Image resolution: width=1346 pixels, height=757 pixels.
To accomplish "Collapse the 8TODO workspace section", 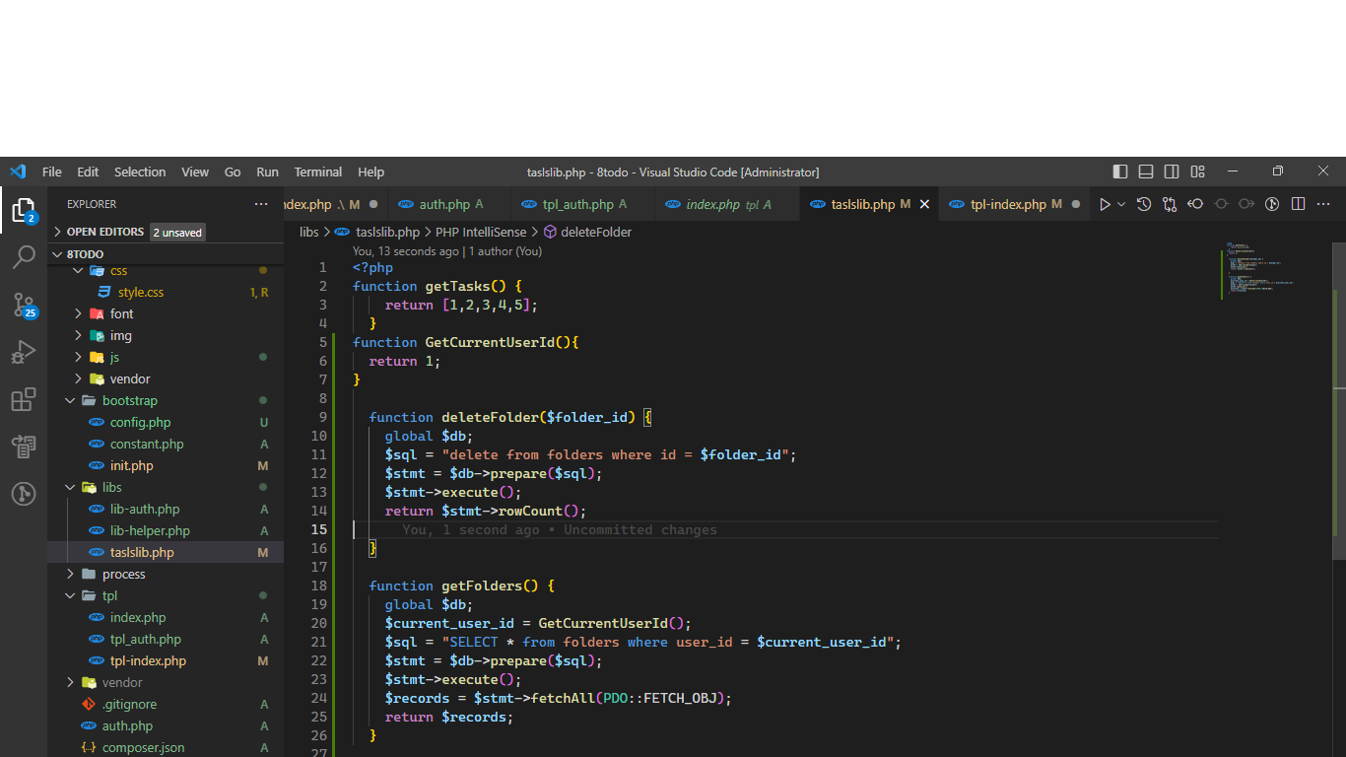I will point(56,254).
